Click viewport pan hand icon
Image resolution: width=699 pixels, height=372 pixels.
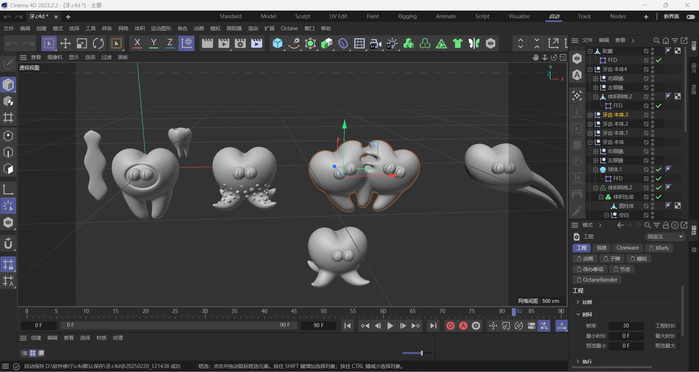(536, 57)
